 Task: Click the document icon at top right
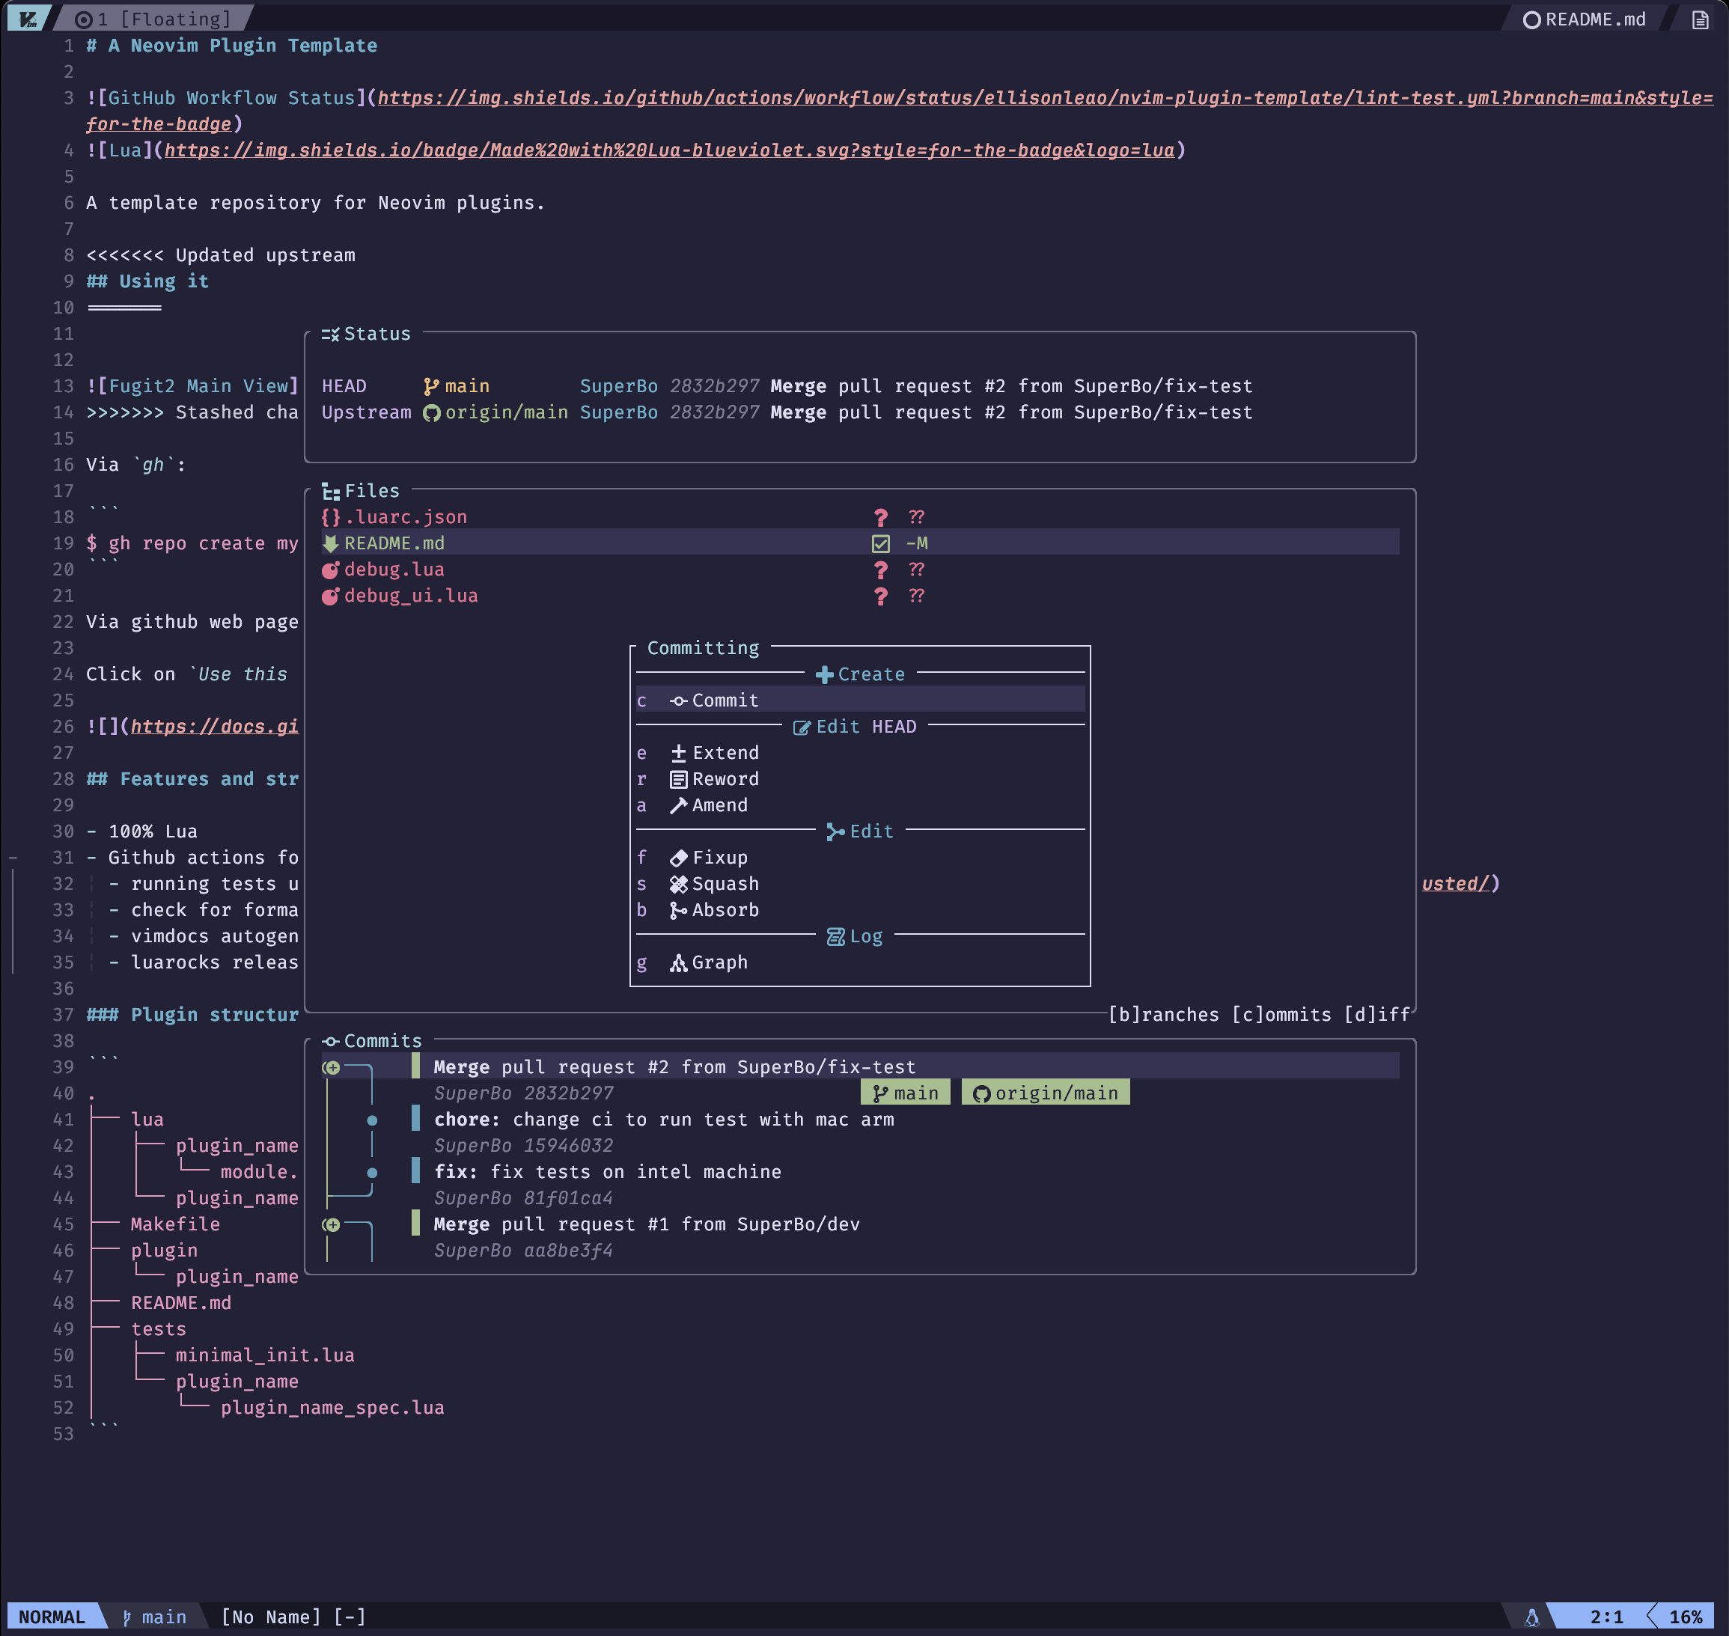click(x=1699, y=19)
